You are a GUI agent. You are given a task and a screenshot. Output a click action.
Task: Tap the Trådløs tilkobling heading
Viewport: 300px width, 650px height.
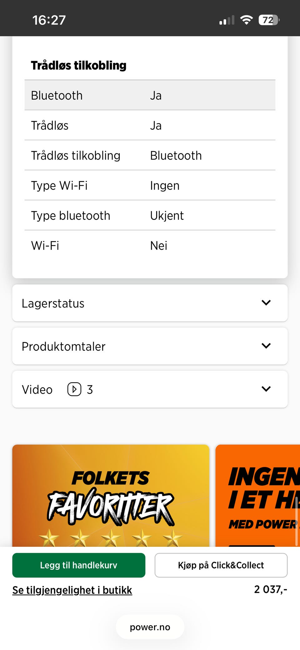[79, 65]
